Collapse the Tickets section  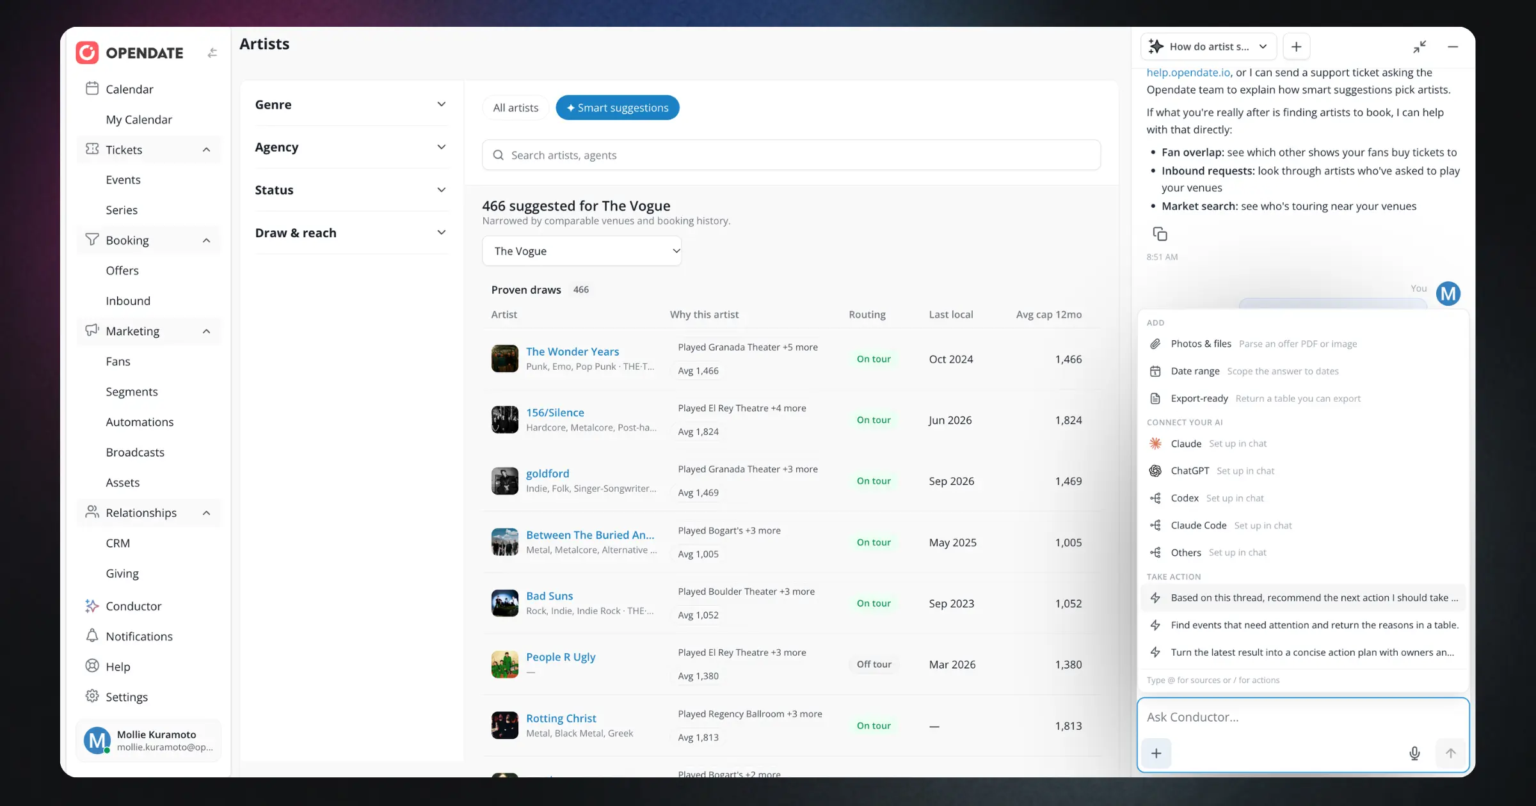point(148,150)
